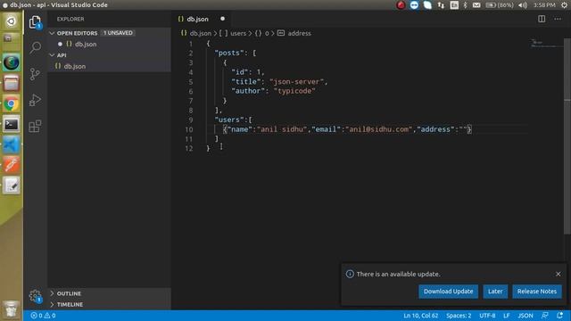
Task: Click the "json-server" title value
Action: 297,81
